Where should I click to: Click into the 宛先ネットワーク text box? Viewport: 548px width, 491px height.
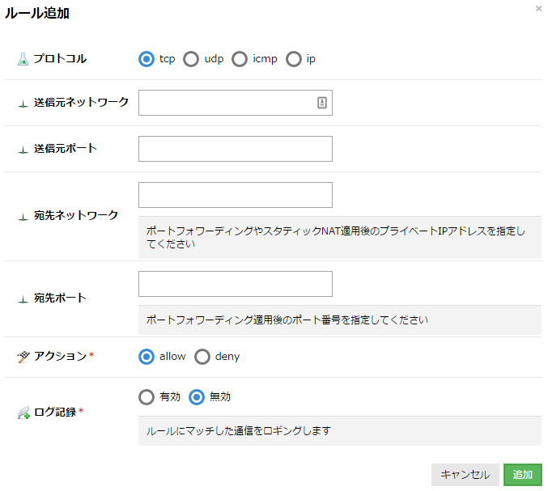coord(236,195)
